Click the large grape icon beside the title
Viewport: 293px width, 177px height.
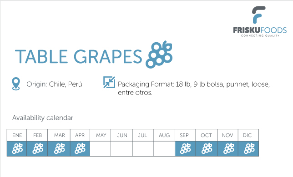coord(159,54)
